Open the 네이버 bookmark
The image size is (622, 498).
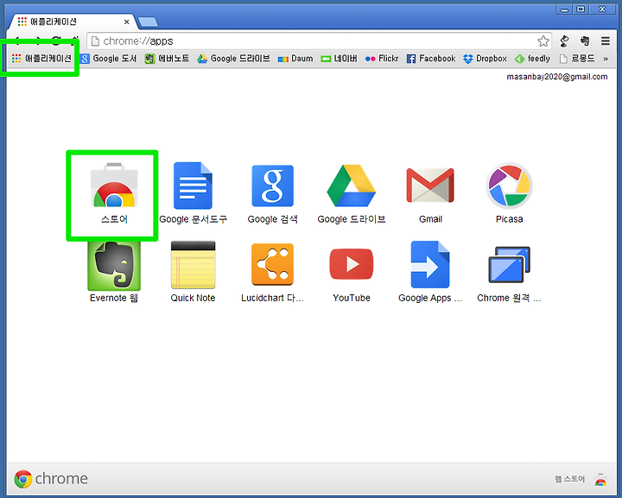point(340,59)
